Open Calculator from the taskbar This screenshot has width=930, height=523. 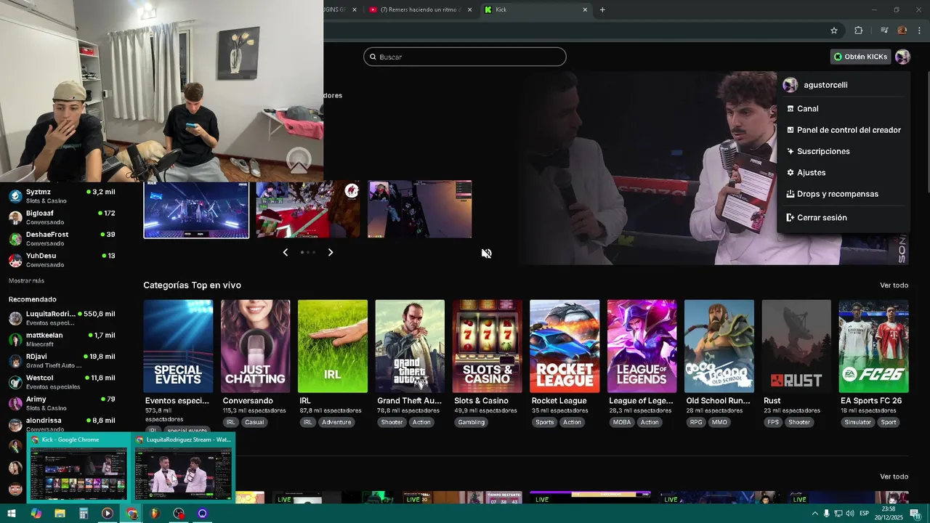tap(84, 514)
